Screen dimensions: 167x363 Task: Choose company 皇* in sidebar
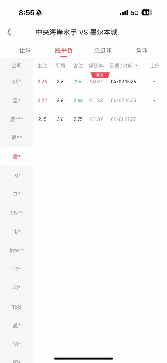17,100
